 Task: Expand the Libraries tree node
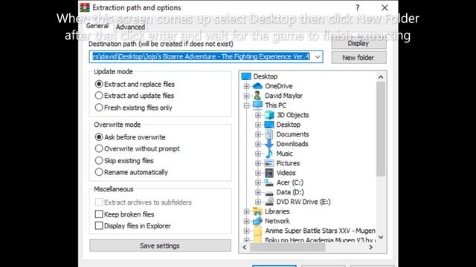246,211
